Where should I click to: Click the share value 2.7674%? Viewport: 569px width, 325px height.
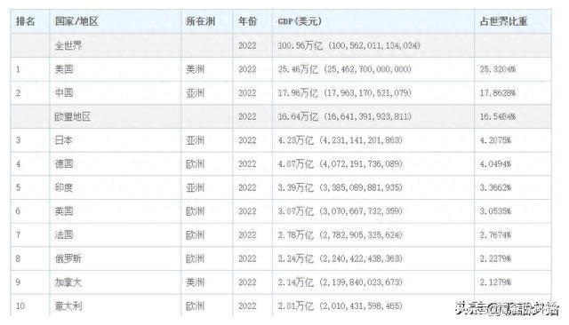(x=495, y=234)
